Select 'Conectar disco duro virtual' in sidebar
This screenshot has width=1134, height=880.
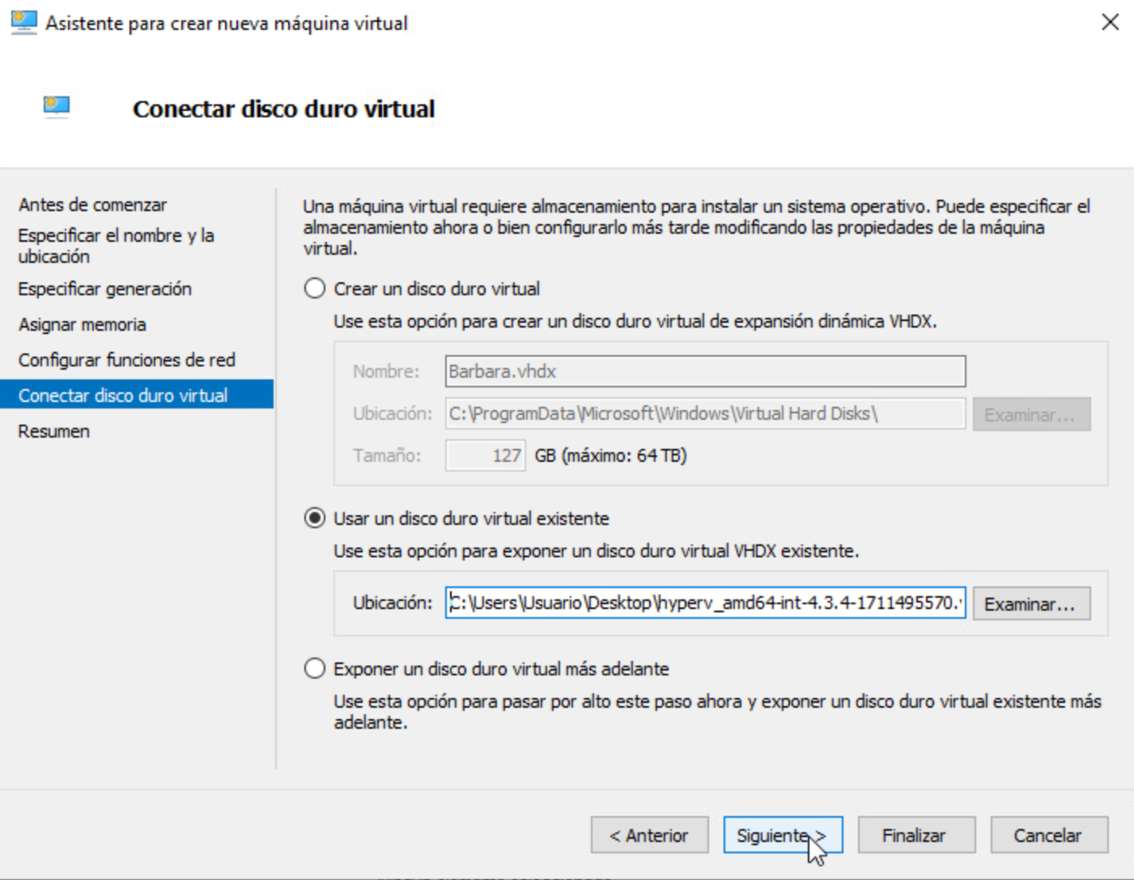tap(121, 396)
